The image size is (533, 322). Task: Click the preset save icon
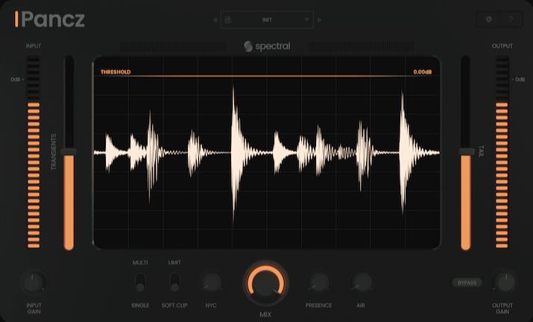[228, 19]
